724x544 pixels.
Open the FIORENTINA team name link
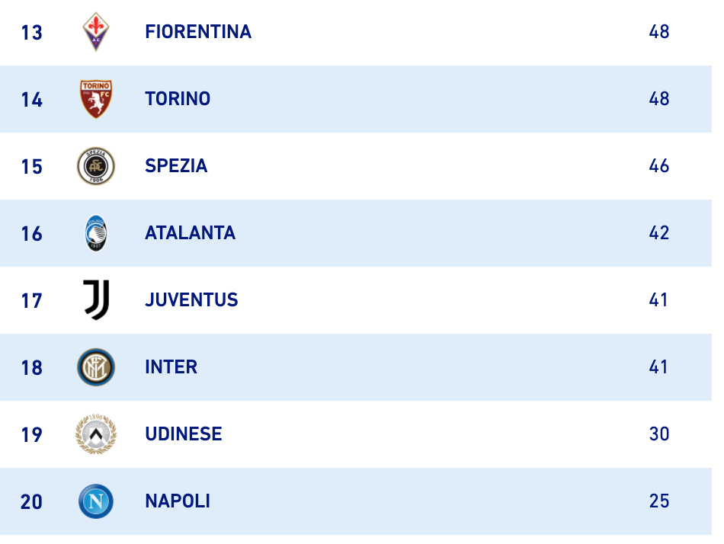tap(198, 32)
